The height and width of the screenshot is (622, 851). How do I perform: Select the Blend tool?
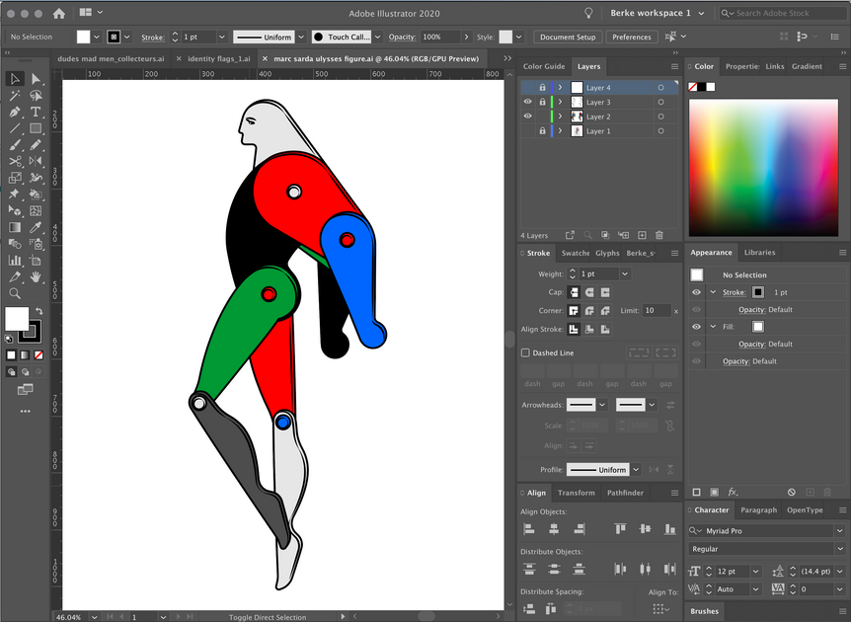15,244
